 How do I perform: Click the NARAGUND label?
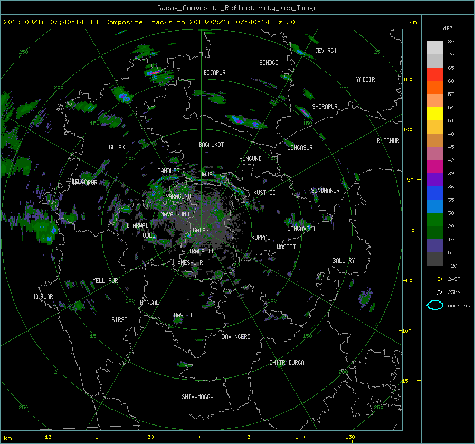point(178,196)
